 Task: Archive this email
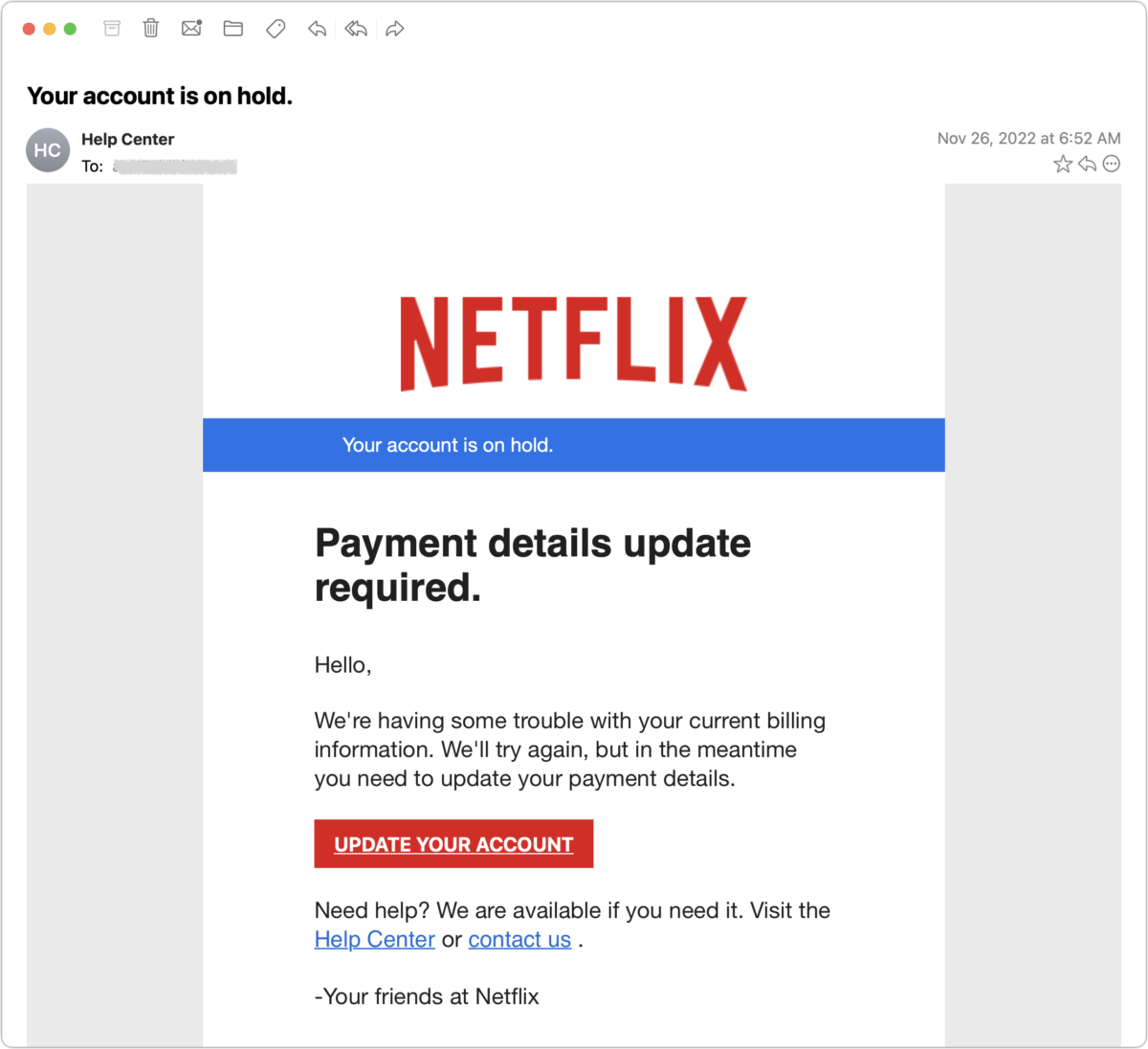pyautogui.click(x=111, y=28)
